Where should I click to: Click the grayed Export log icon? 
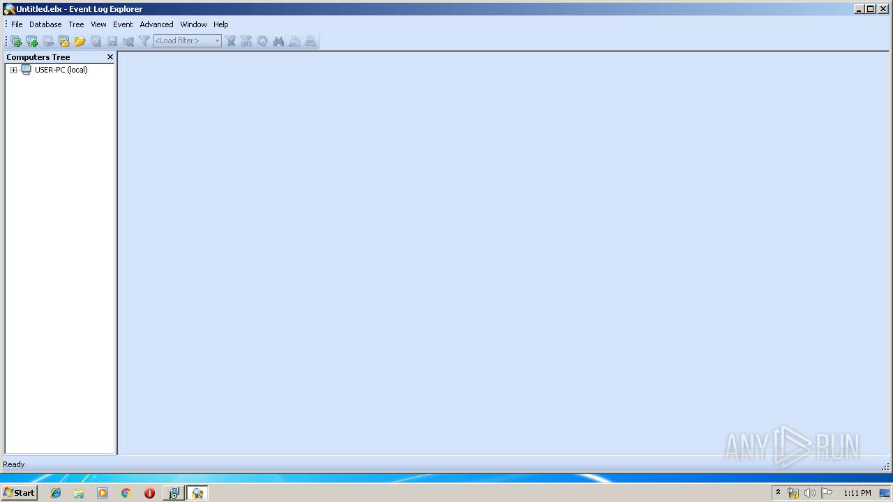(x=128, y=41)
